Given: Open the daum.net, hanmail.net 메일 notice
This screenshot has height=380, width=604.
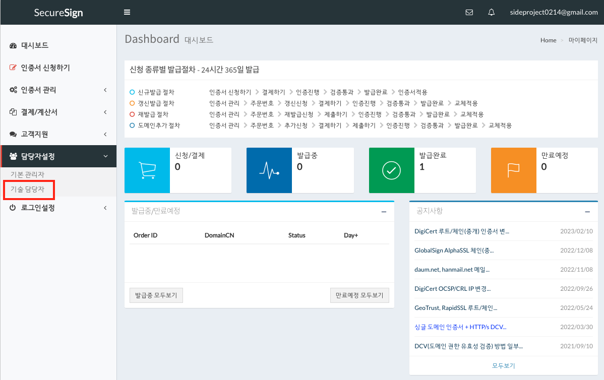Looking at the screenshot, I should point(452,270).
